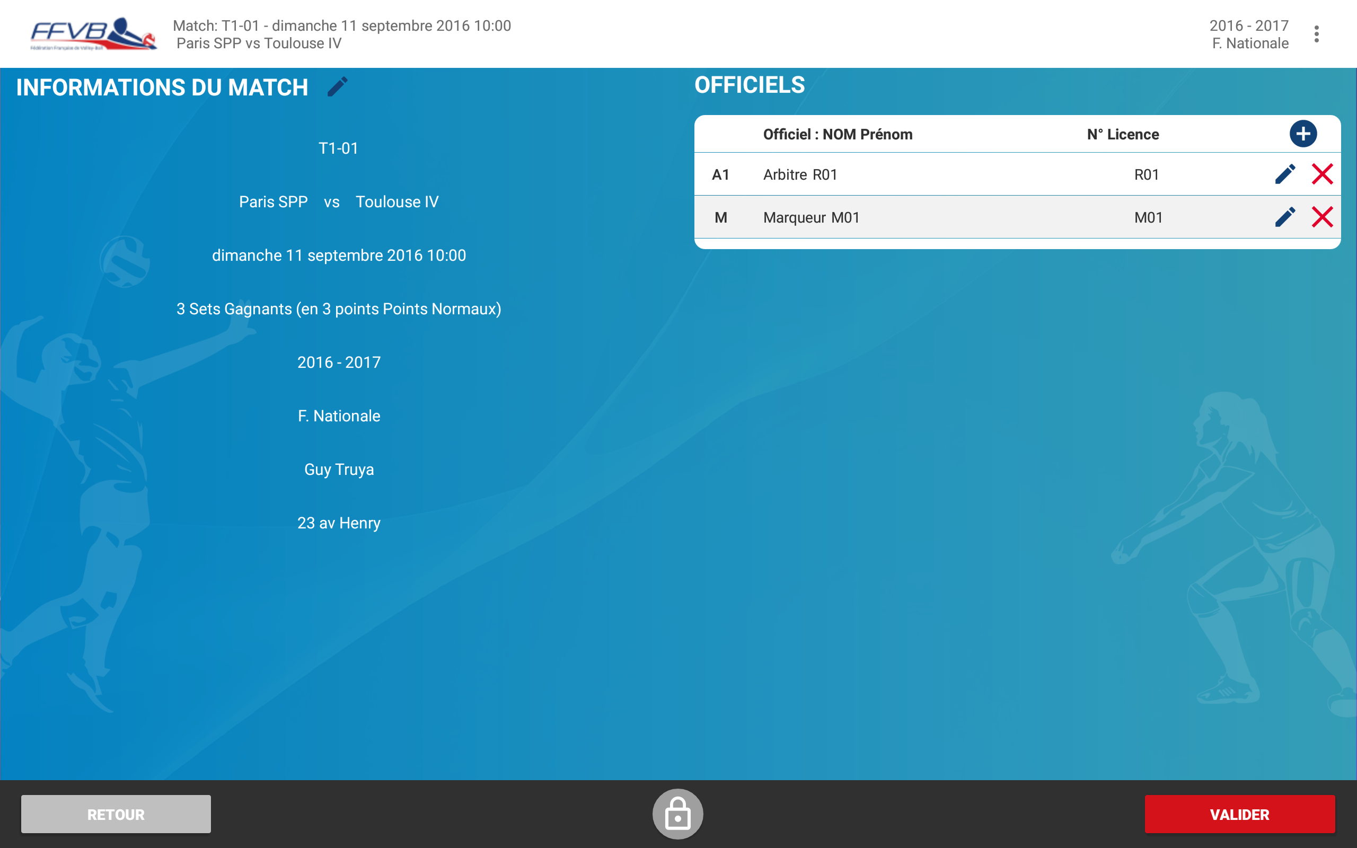Viewport: 1357px width, 848px height.
Task: Select the A1 Arbitre R01 row
Action: pyautogui.click(x=953, y=174)
